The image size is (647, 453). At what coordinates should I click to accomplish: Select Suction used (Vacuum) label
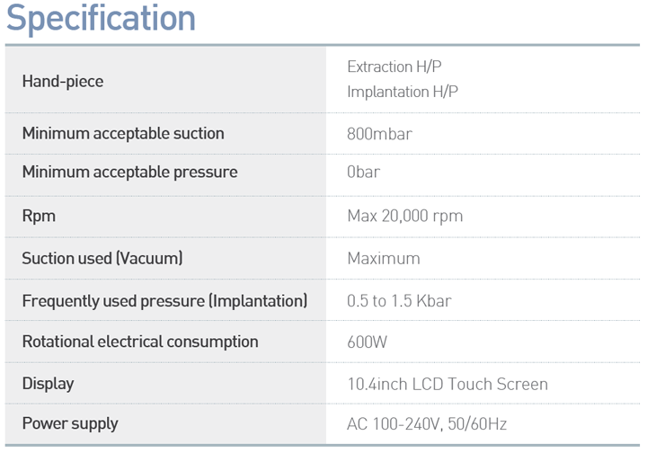tap(102, 259)
